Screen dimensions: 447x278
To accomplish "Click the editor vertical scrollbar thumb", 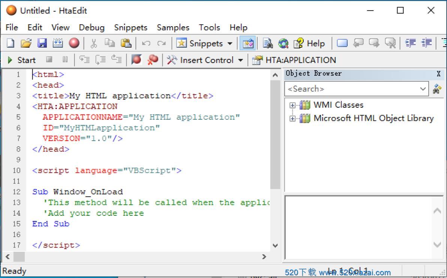I will [x=275, y=135].
